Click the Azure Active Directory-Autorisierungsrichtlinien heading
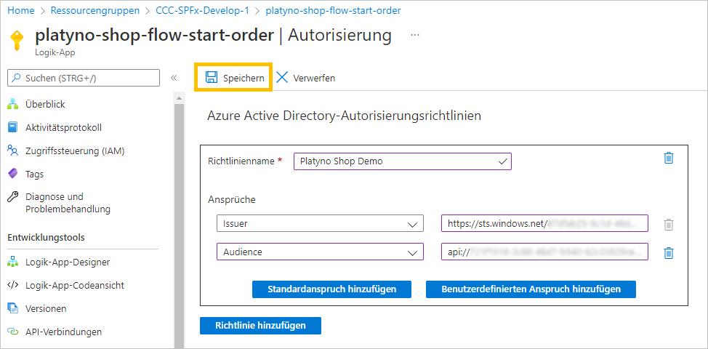The height and width of the screenshot is (349, 708). tap(344, 116)
